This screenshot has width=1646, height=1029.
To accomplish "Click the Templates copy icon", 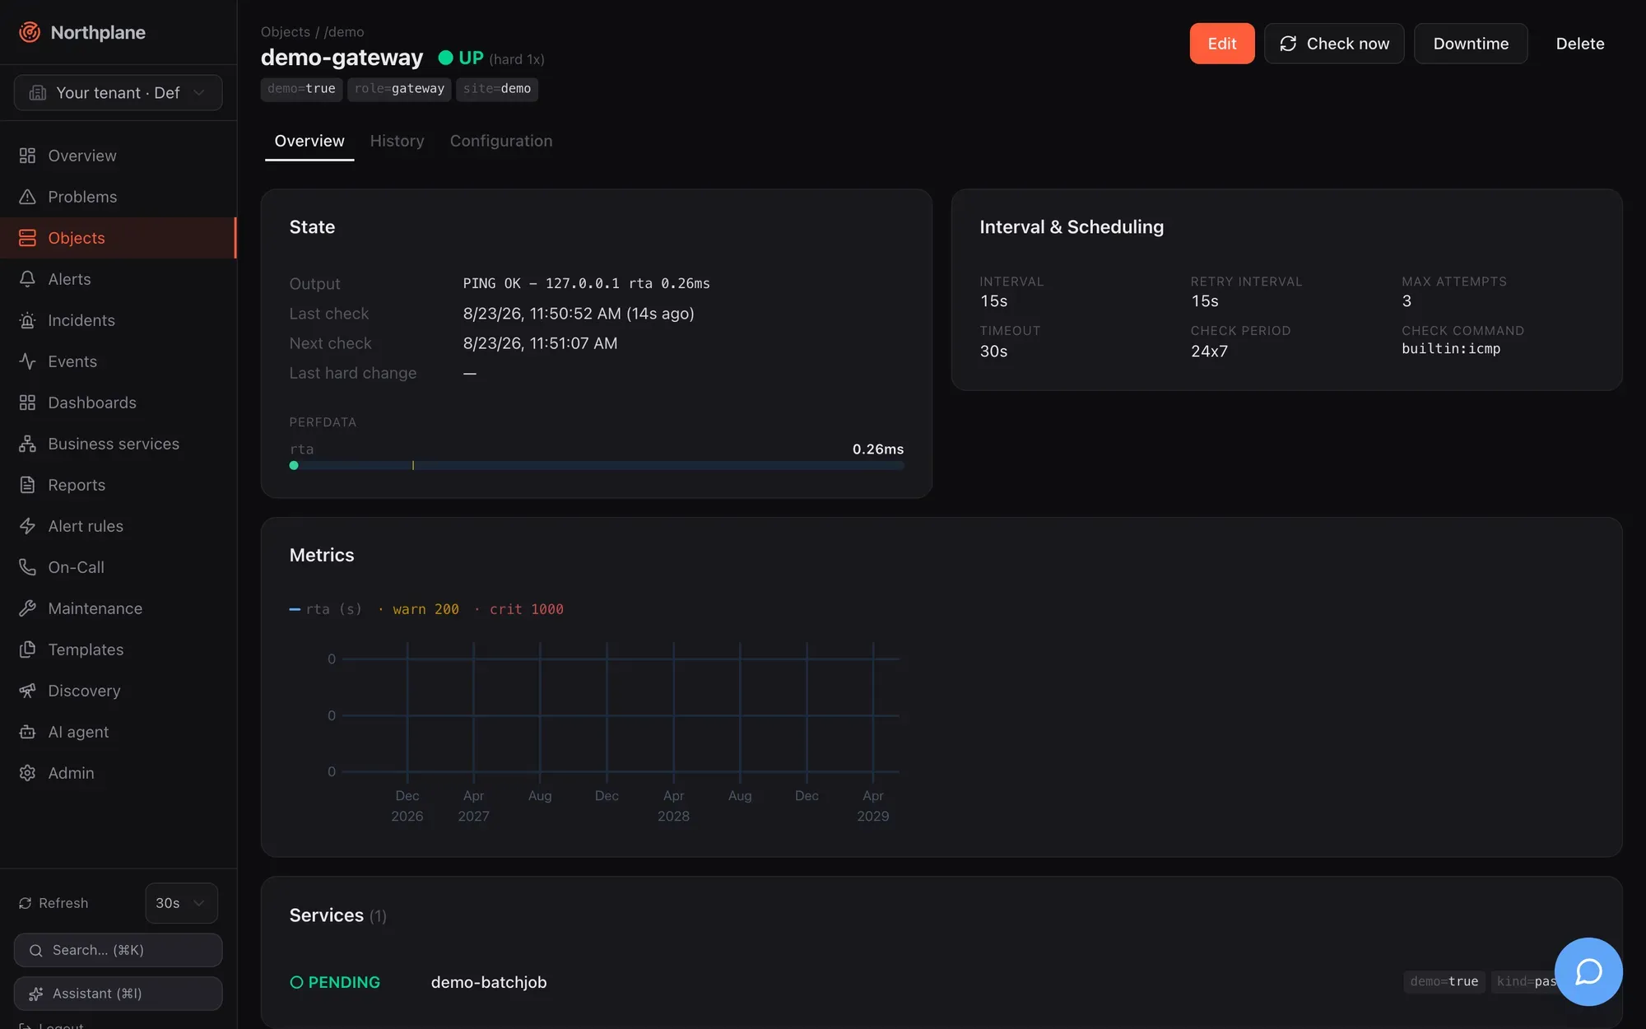I will point(27,650).
